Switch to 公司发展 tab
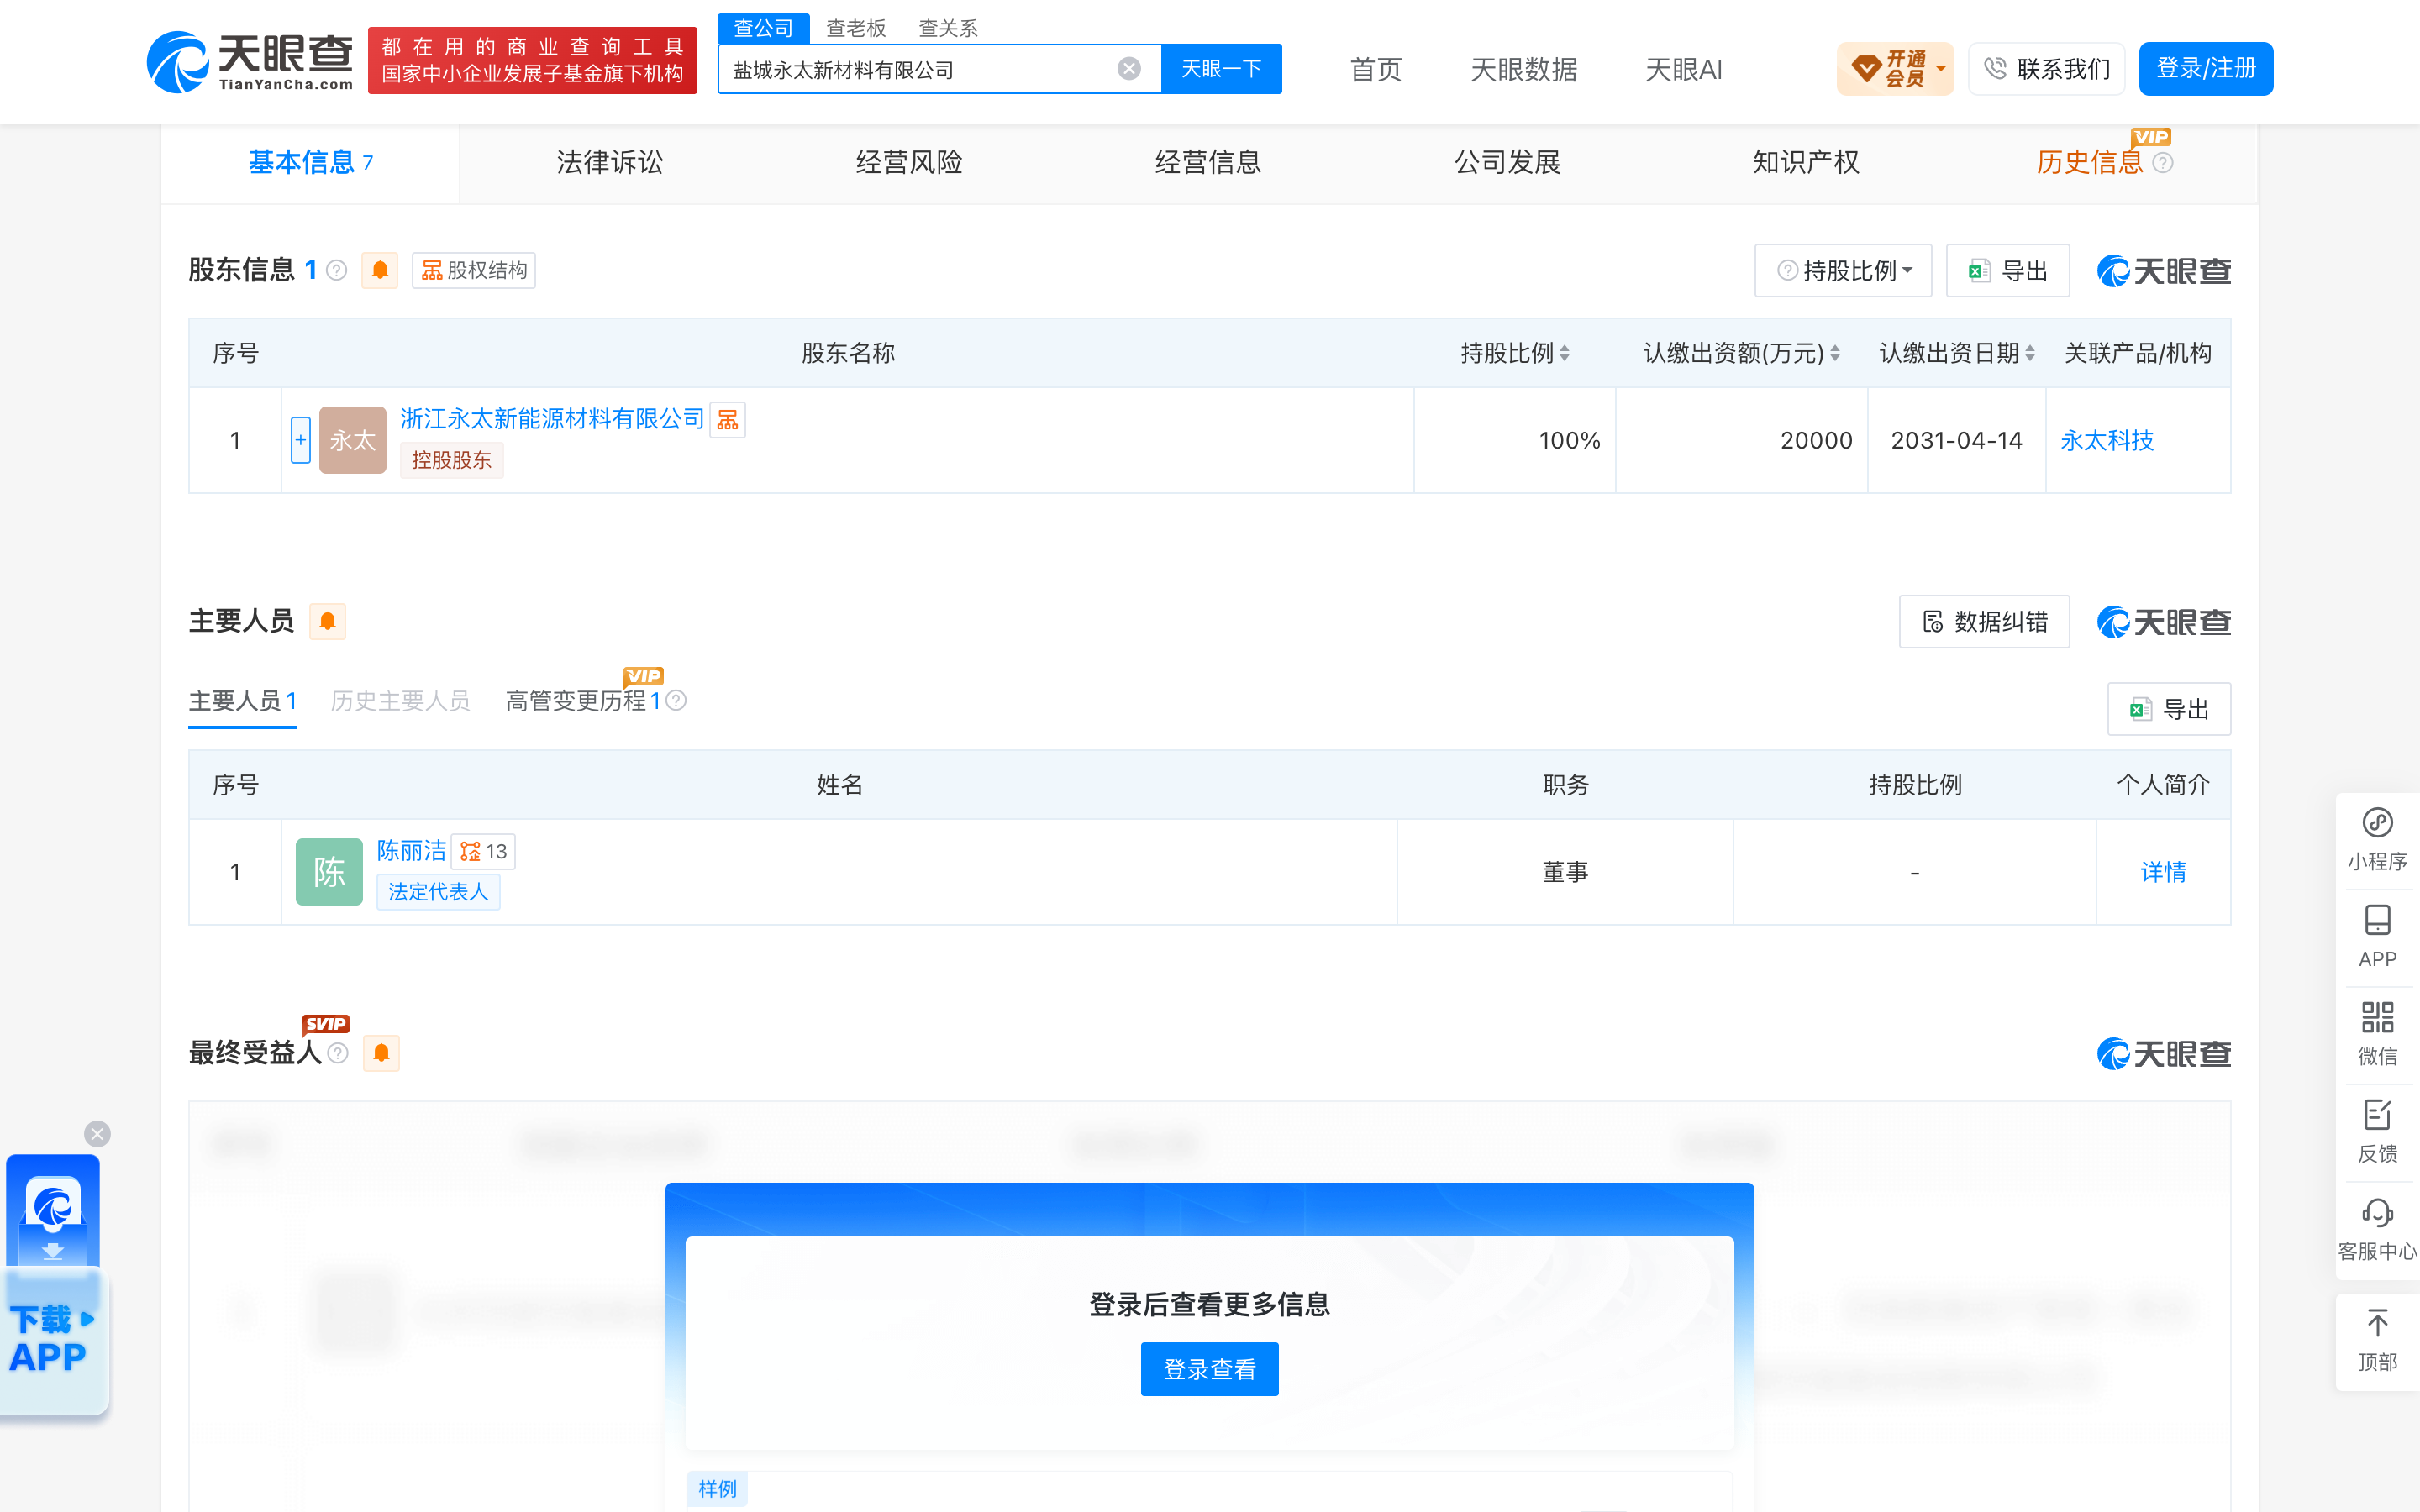This screenshot has height=1512, width=2420. 1507,163
